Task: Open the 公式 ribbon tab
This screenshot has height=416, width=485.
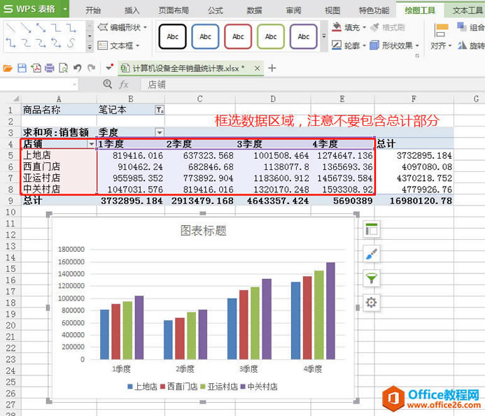Action: (x=216, y=10)
